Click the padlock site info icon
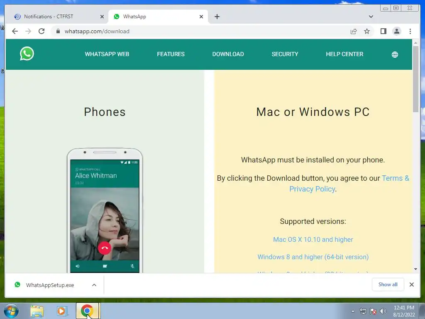The width and height of the screenshot is (425, 319). click(x=58, y=31)
